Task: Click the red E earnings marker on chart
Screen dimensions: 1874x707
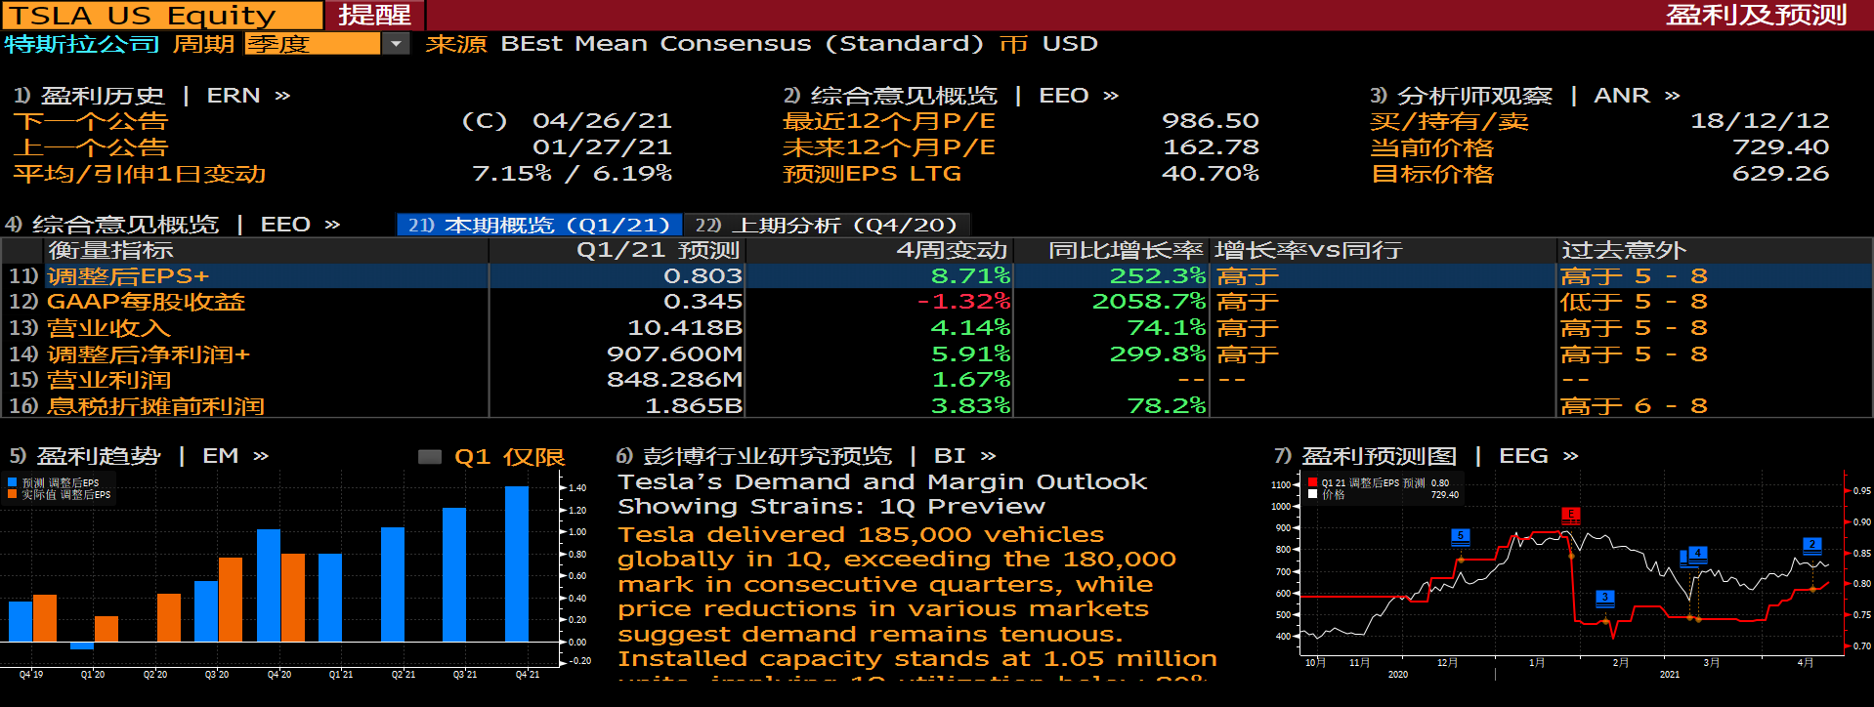Action: [1570, 515]
